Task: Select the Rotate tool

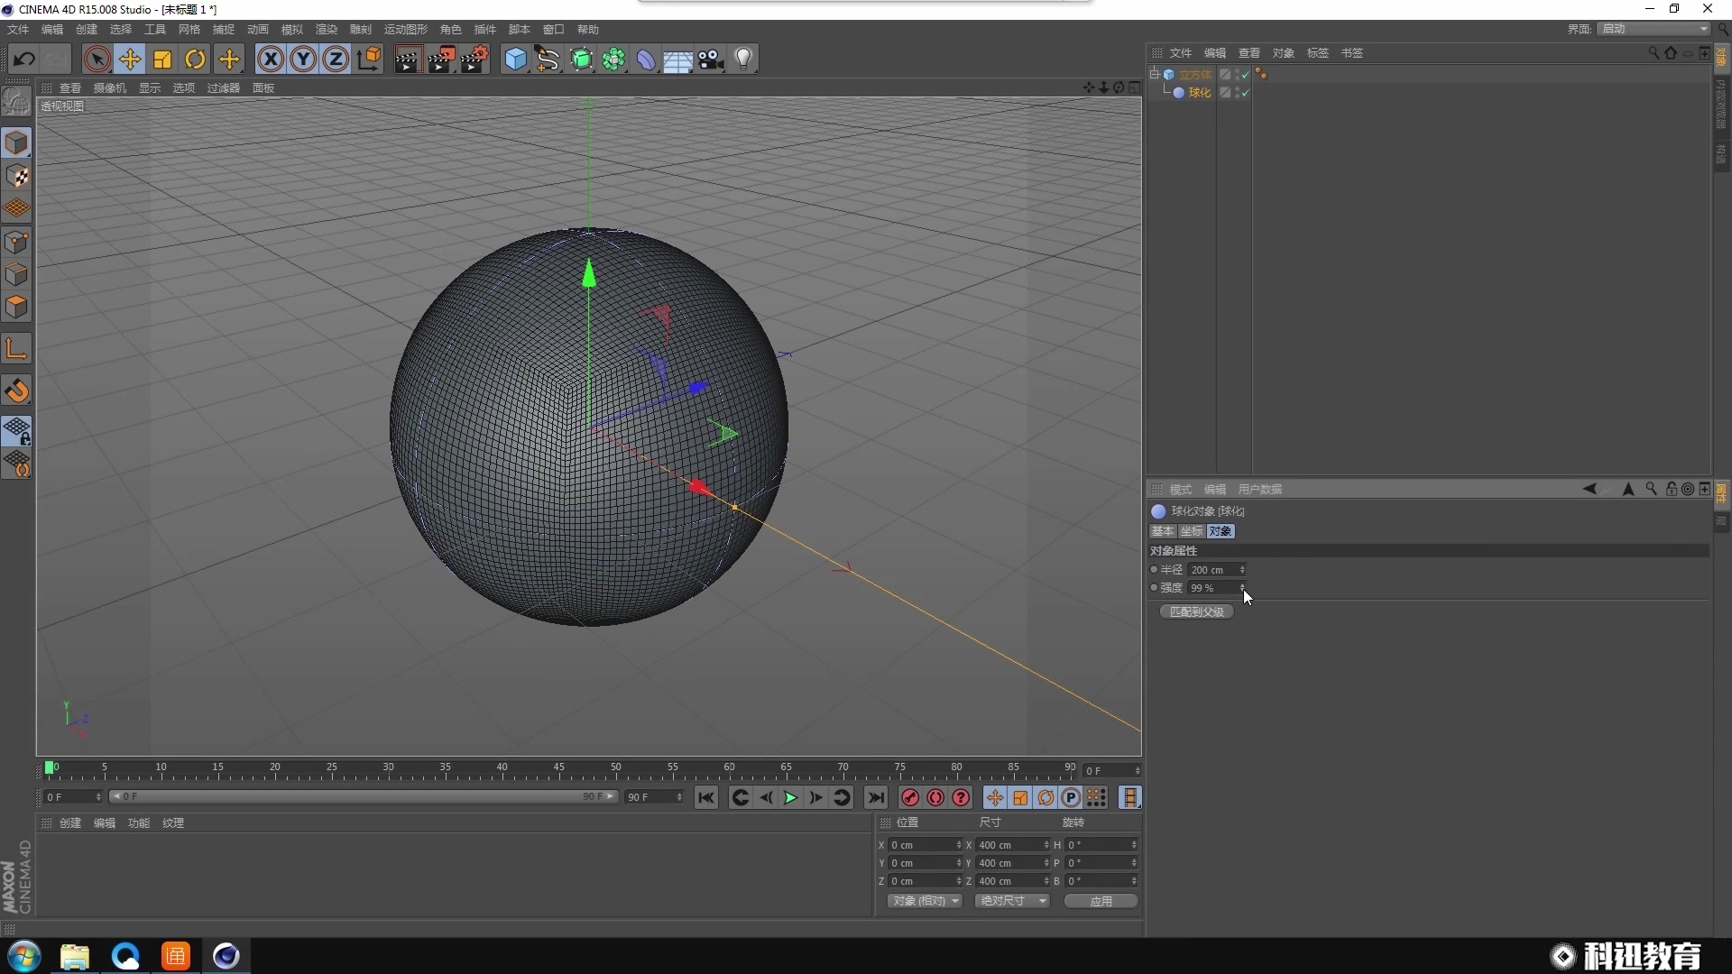Action: (195, 60)
